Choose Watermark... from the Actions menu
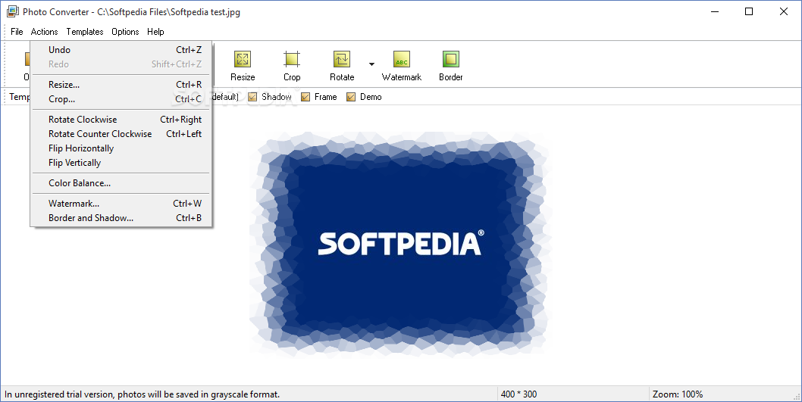 (x=121, y=204)
